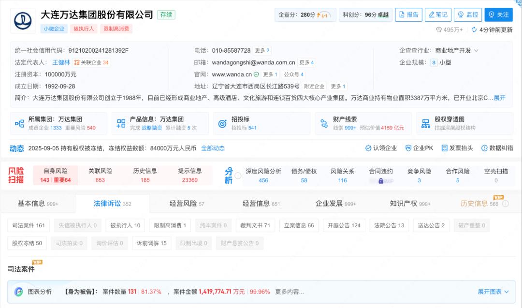Select 开庭公告 124 filter
Image resolution: width=522 pixels, height=308 pixels.
[344, 225]
